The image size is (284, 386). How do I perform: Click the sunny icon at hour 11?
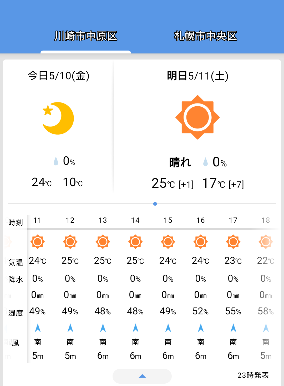[x=38, y=242]
